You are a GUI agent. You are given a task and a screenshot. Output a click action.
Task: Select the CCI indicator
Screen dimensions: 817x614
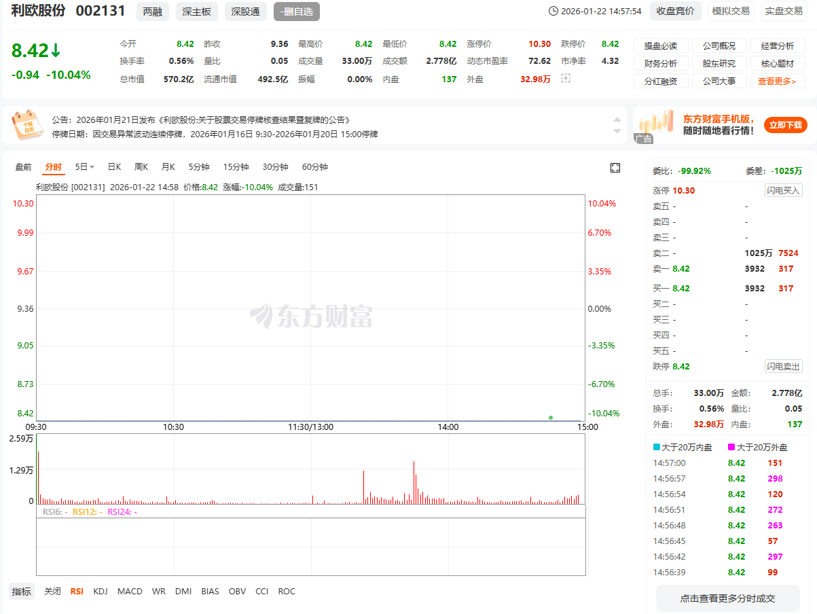coord(261,592)
